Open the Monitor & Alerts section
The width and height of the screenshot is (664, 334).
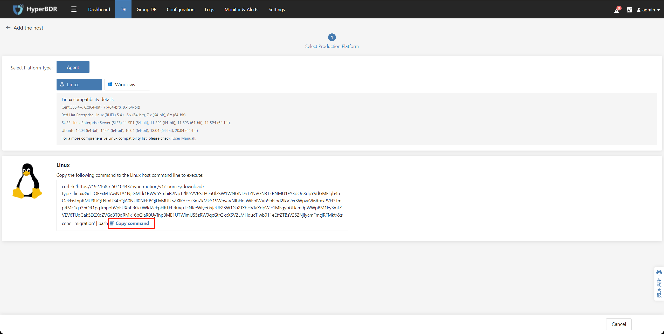[x=241, y=9]
